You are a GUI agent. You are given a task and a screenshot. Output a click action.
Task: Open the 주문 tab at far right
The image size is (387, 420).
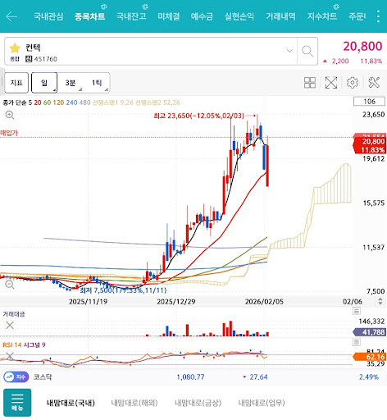click(357, 16)
